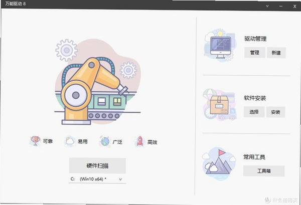The image size is (301, 205).
Task: Click the 高效 label text
Action: (x=153, y=142)
